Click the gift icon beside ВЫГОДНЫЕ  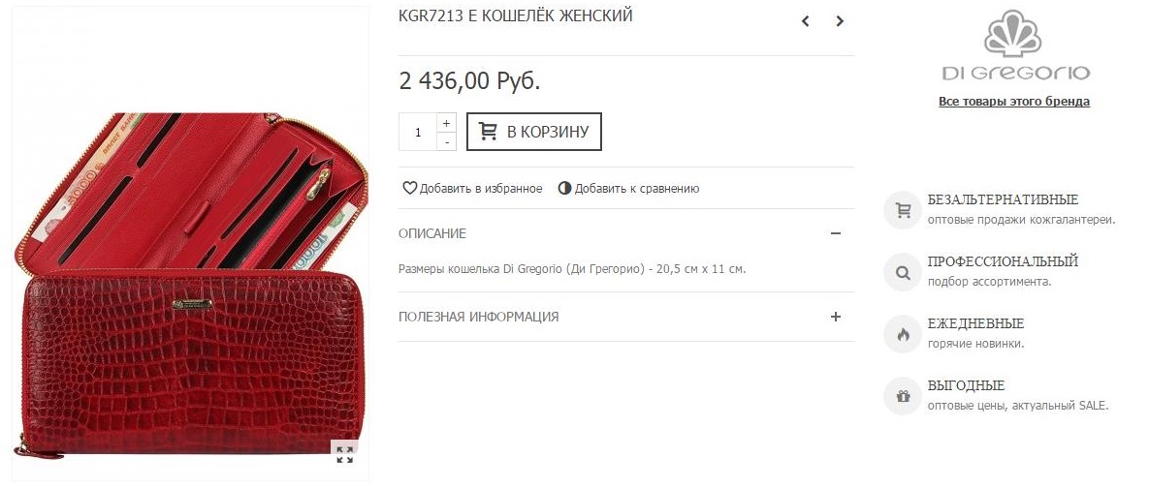tap(902, 397)
